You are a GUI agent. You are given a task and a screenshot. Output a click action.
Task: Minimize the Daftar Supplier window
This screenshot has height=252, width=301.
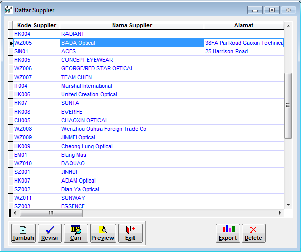point(255,10)
